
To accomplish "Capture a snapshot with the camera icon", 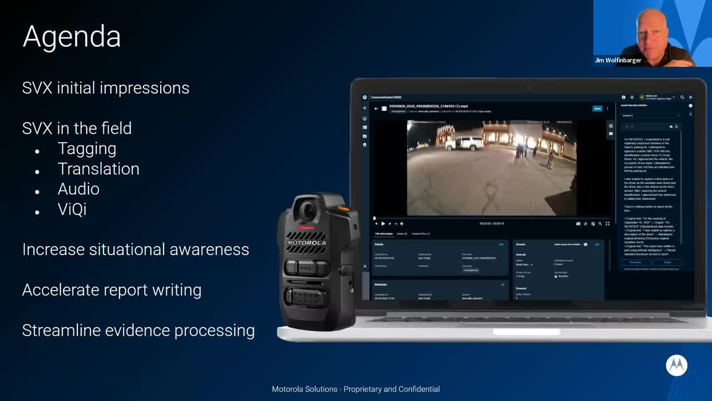I will pos(578,223).
